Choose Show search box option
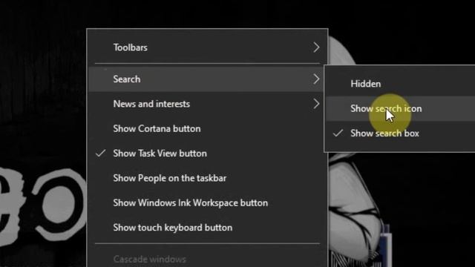This screenshot has width=475, height=267. [400, 133]
